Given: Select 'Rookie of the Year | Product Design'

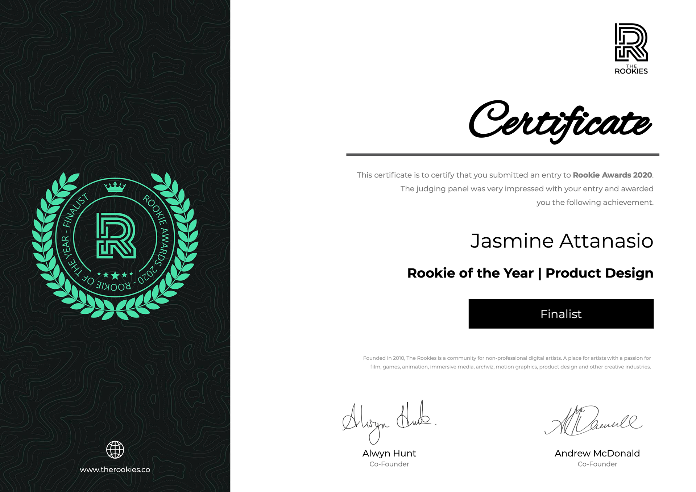Looking at the screenshot, I should click(x=530, y=273).
